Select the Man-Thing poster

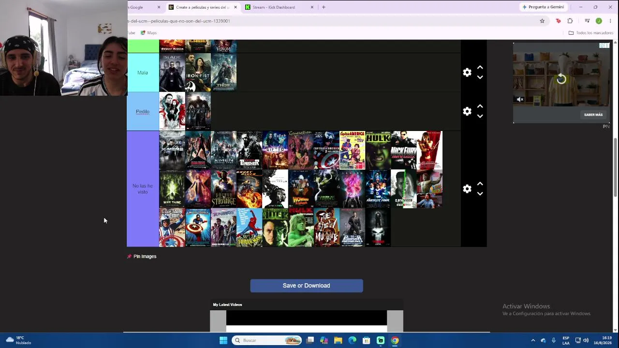172,189
